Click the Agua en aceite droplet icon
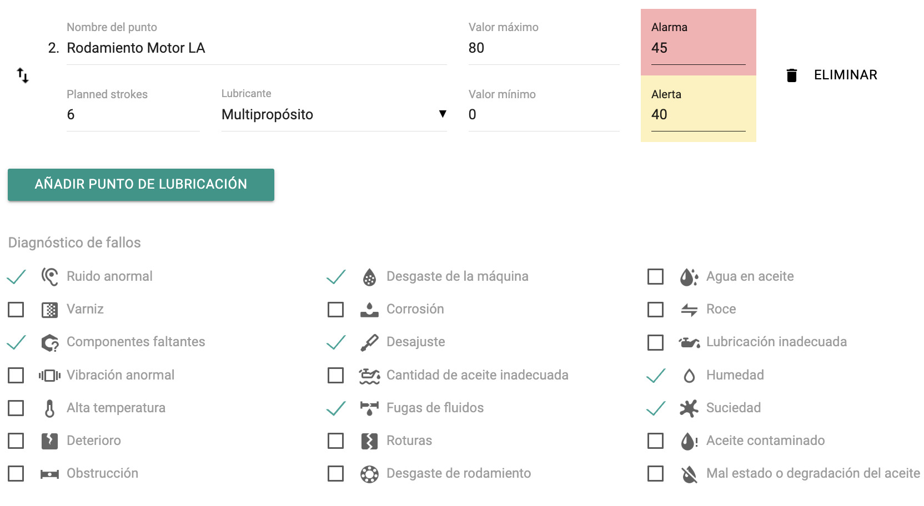 point(689,276)
